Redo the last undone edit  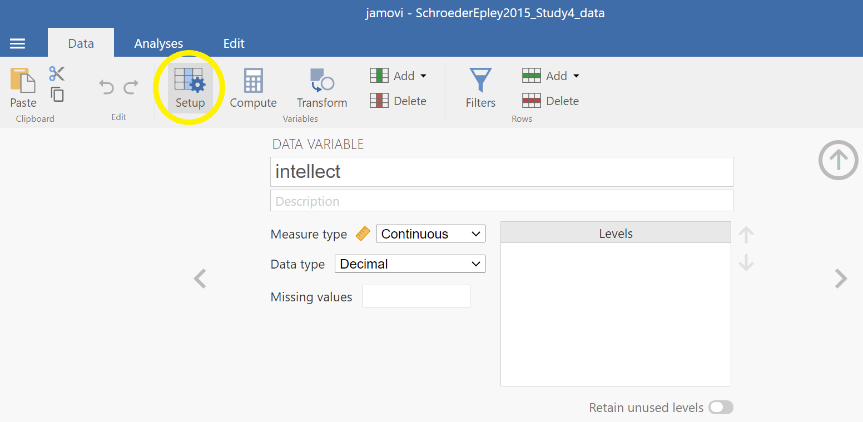coord(131,87)
